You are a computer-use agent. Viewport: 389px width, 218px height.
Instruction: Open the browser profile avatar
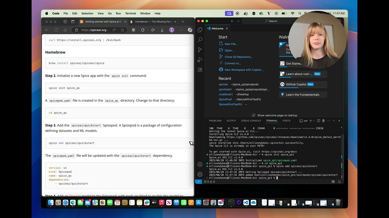[172, 30]
